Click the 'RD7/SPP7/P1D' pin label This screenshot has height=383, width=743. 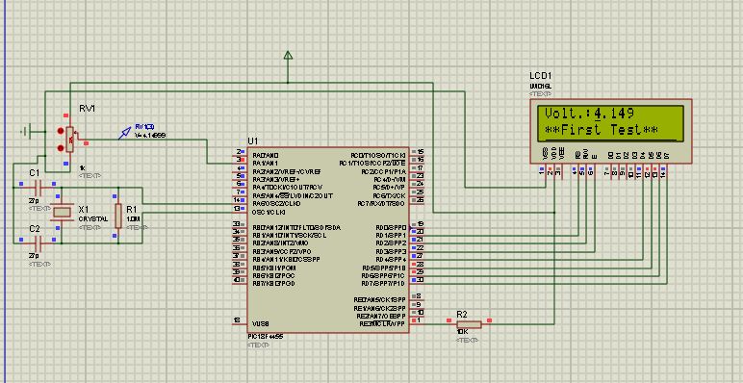coord(384,284)
